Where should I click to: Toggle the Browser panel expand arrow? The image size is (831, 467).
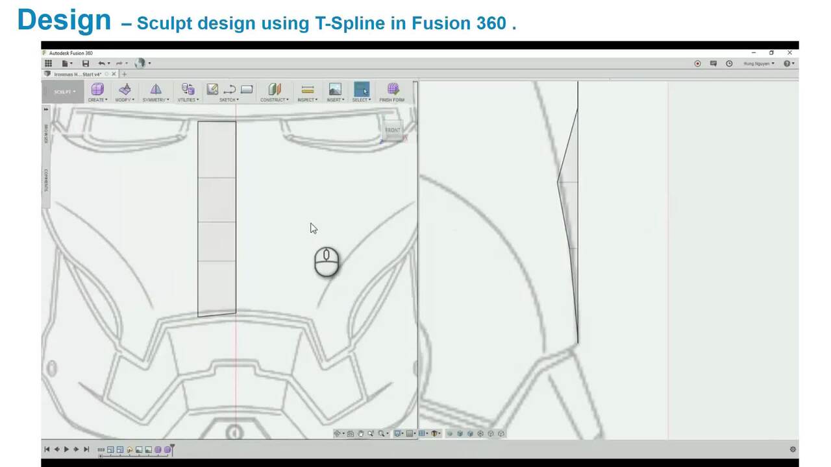pyautogui.click(x=46, y=110)
